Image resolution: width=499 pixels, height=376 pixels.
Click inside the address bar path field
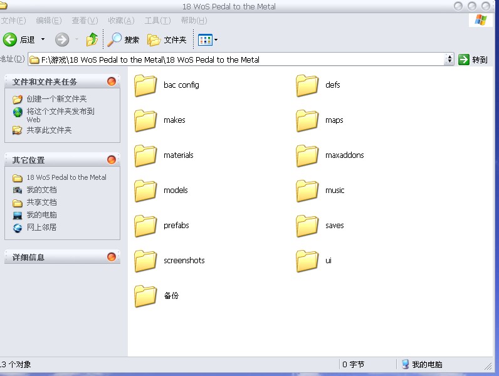coord(238,60)
